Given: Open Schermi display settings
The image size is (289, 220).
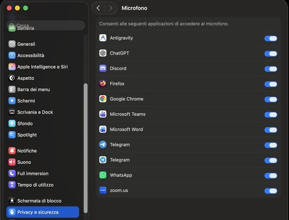Looking at the screenshot, I should [43, 101].
